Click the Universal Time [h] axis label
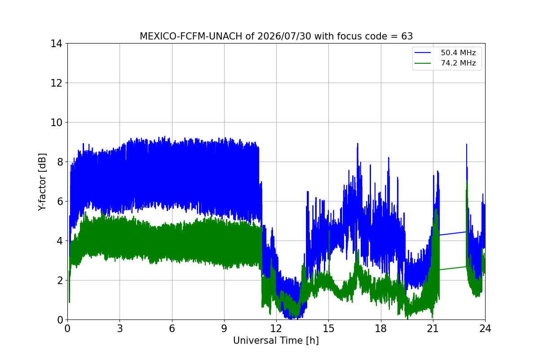The width and height of the screenshot is (539, 359). point(276,341)
